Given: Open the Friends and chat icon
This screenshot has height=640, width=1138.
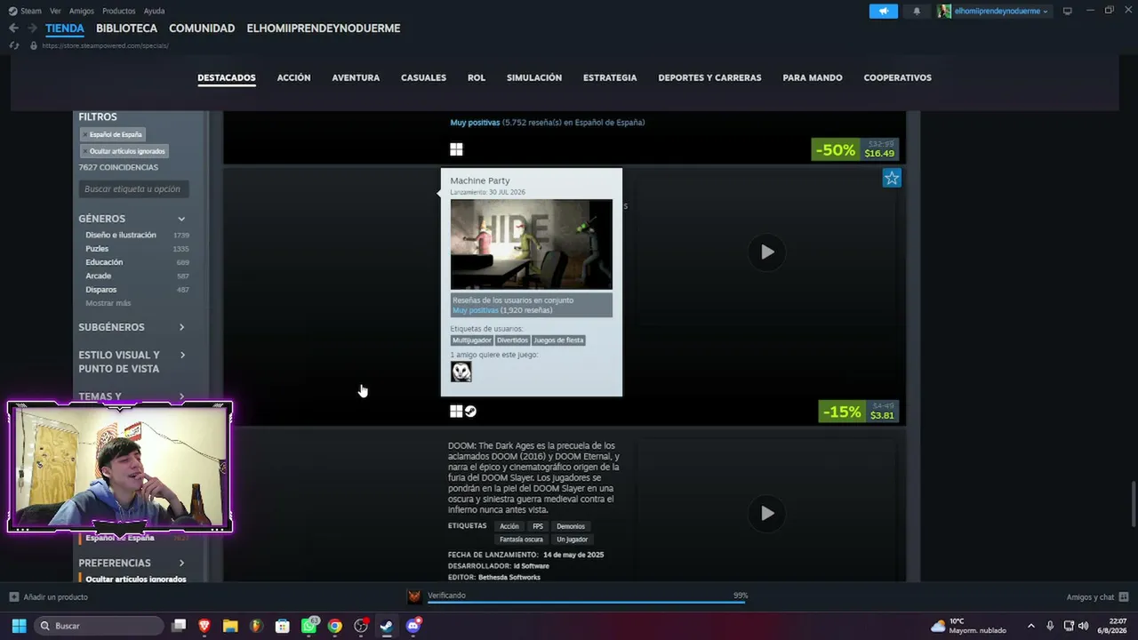Looking at the screenshot, I should 1124,596.
